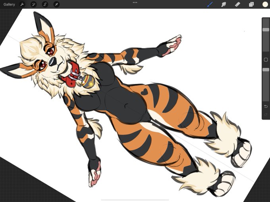Tap the brush size slider handle
This screenshot has width=270, height=202.
[266, 30]
